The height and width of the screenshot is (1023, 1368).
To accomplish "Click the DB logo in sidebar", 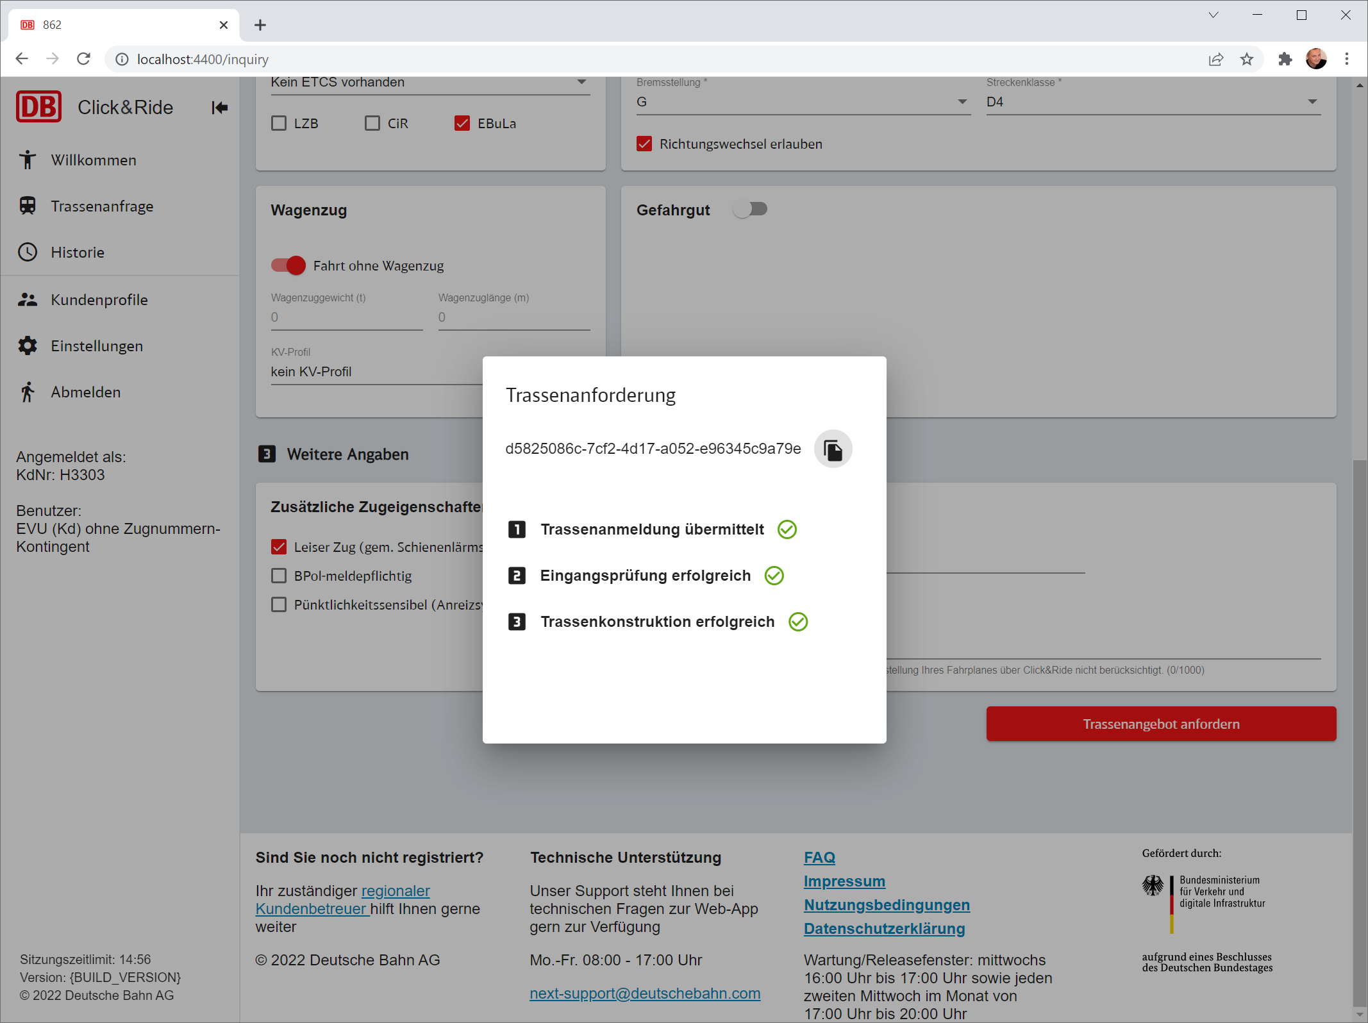I will [39, 107].
